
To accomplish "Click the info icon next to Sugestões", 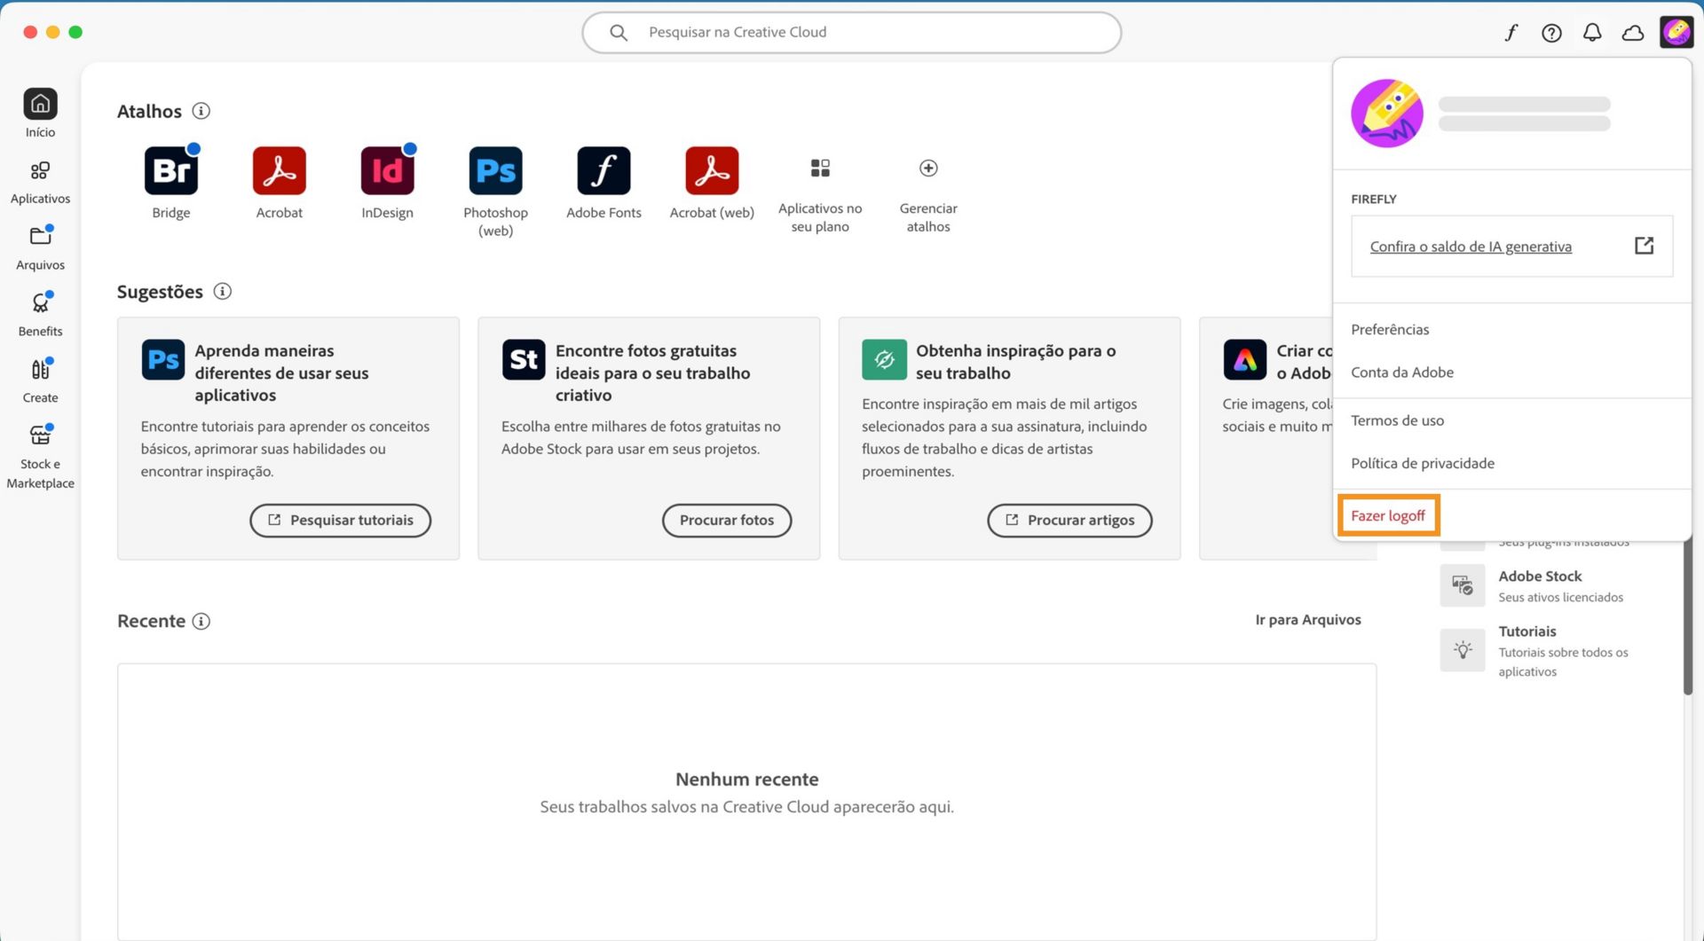I will click(223, 291).
